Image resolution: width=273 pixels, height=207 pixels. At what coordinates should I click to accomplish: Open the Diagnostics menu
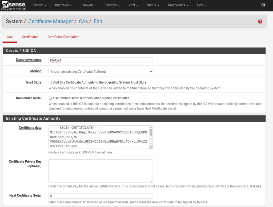click(178, 5)
